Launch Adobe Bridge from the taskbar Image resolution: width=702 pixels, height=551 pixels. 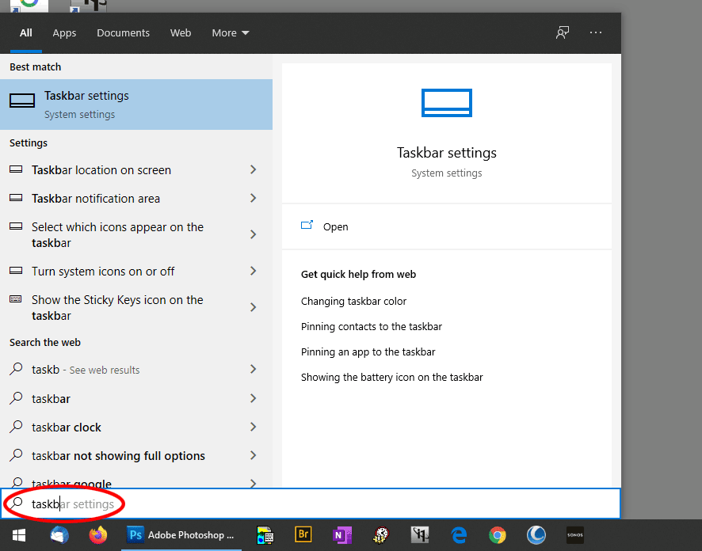303,536
